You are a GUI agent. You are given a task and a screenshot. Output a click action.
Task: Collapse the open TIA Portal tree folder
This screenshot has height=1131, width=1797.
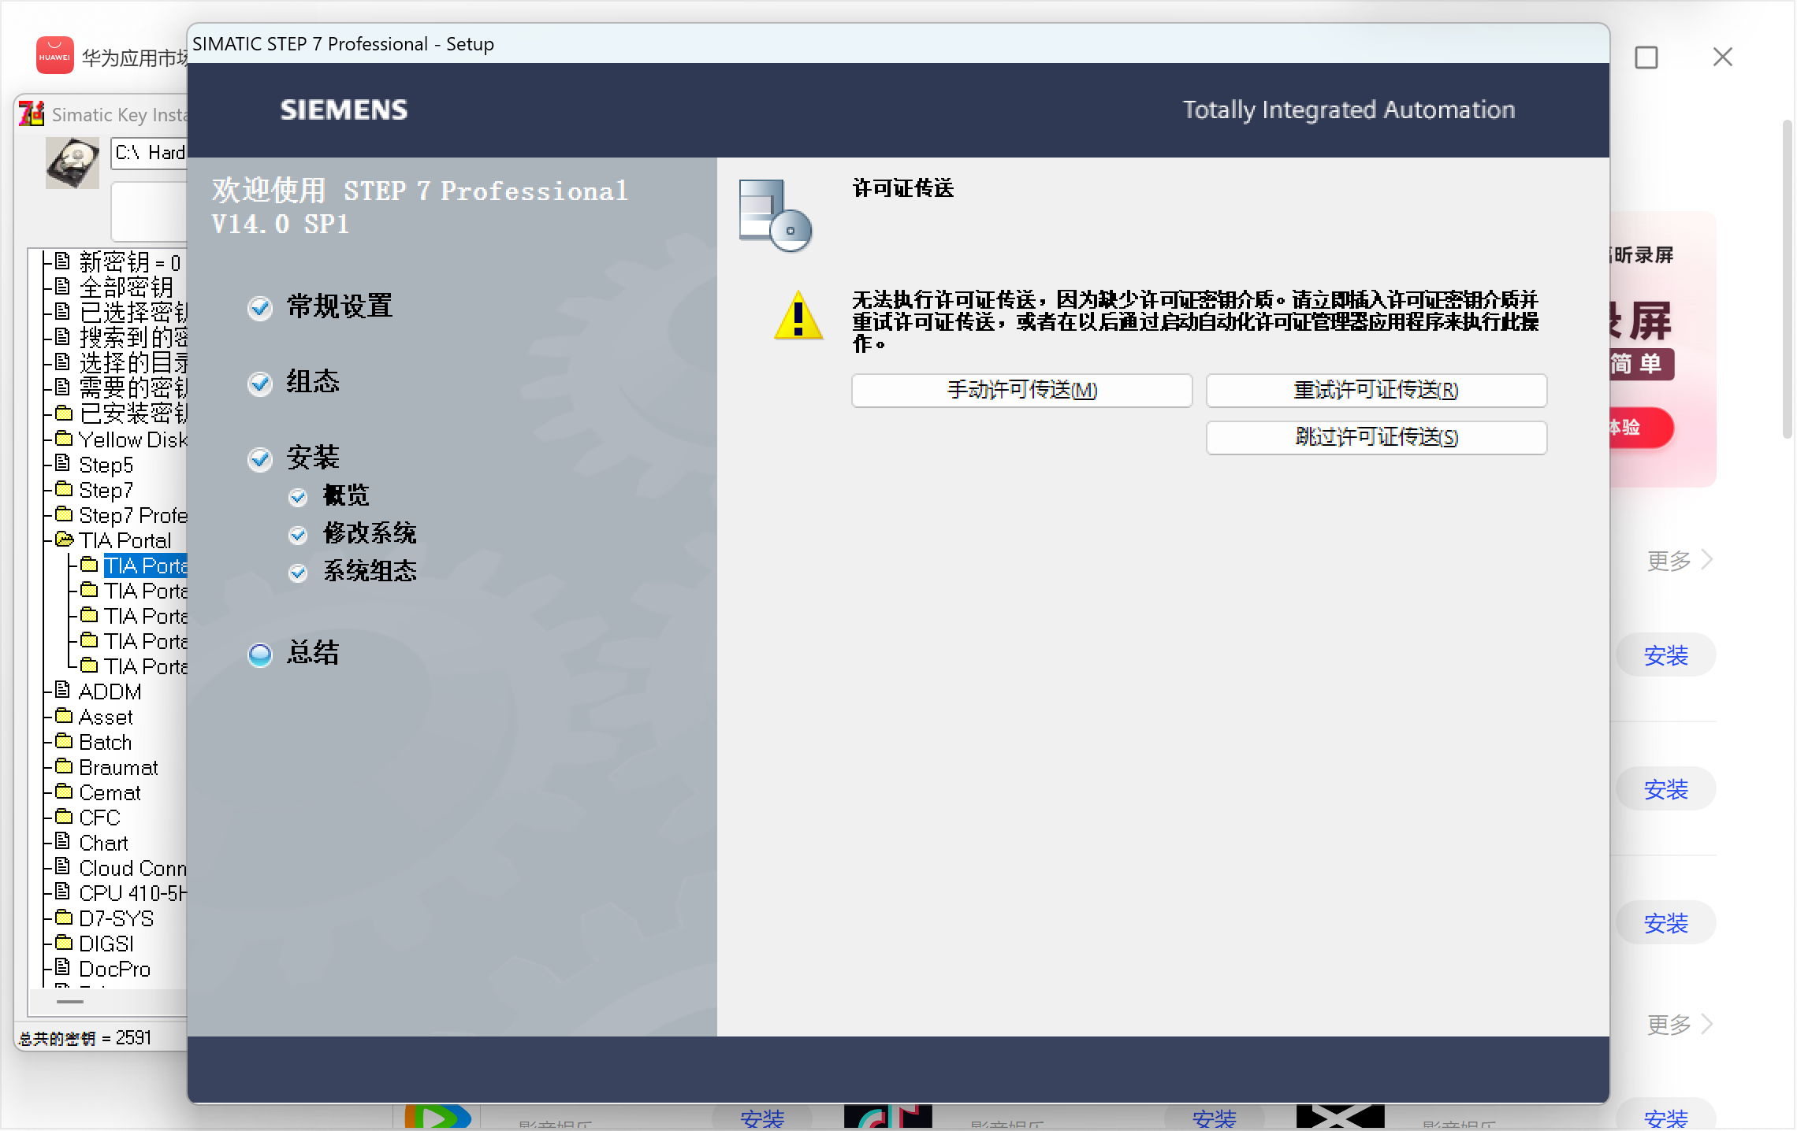click(x=64, y=540)
